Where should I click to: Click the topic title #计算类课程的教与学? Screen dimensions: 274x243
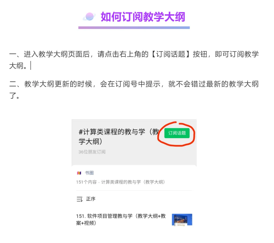(119, 136)
